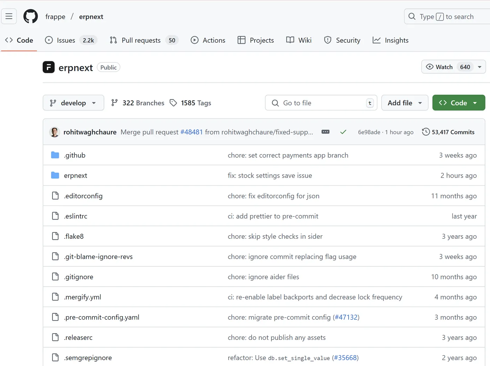Open the .github folder
Screen dimensions: 490x366
75,155
